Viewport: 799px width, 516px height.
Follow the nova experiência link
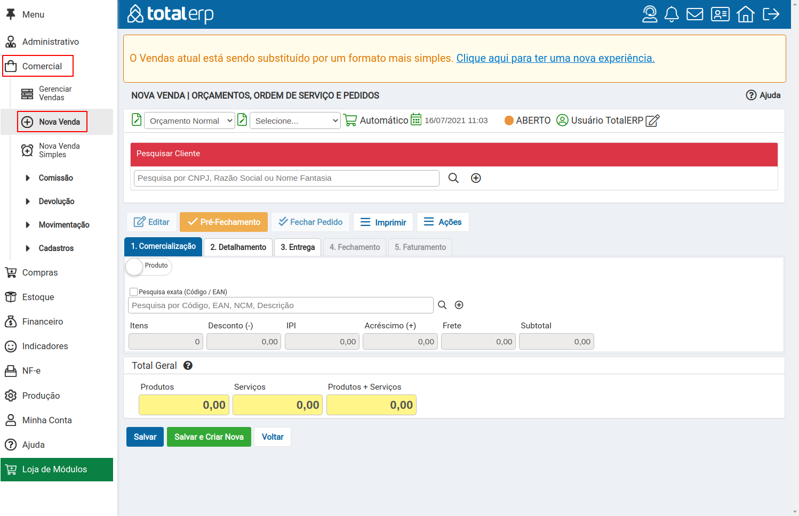555,58
